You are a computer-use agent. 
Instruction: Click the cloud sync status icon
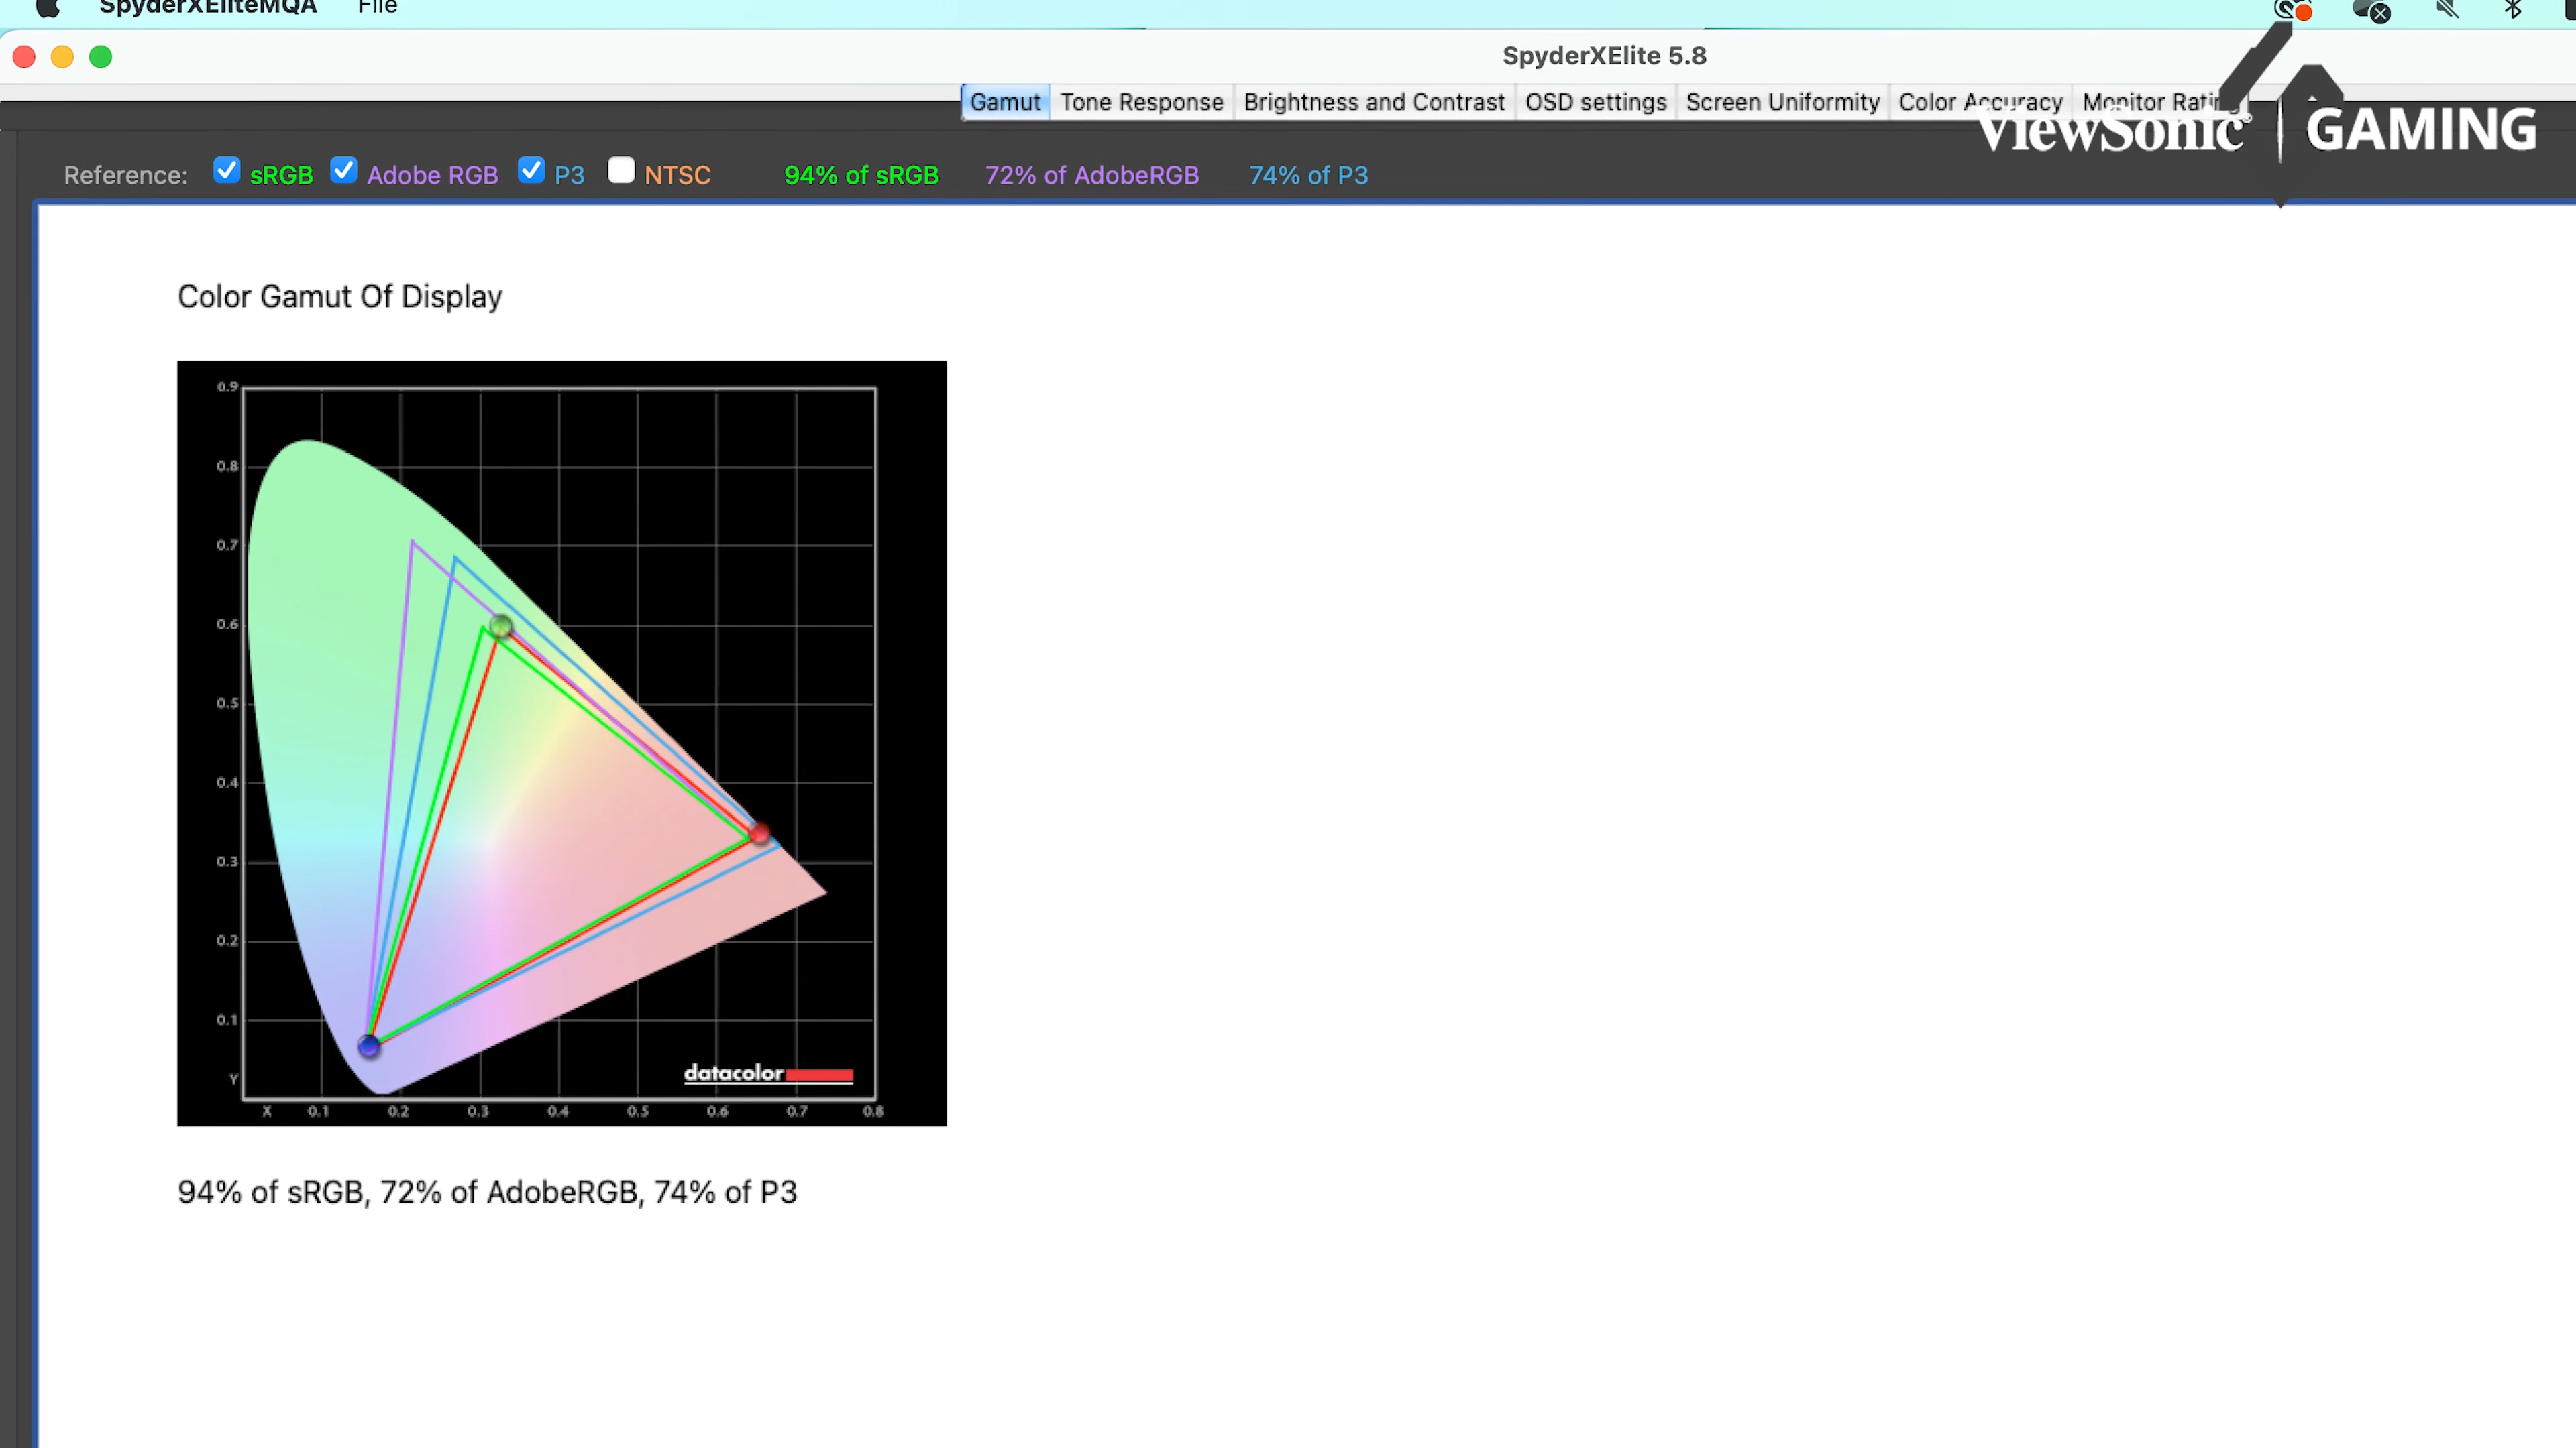[2371, 10]
